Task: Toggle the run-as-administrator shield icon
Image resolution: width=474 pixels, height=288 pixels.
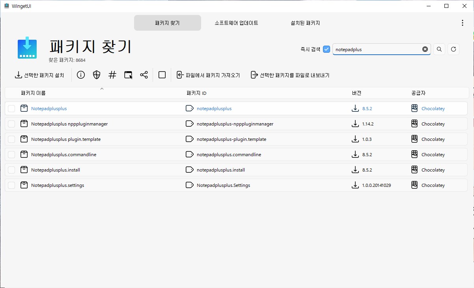Action: [x=96, y=74]
